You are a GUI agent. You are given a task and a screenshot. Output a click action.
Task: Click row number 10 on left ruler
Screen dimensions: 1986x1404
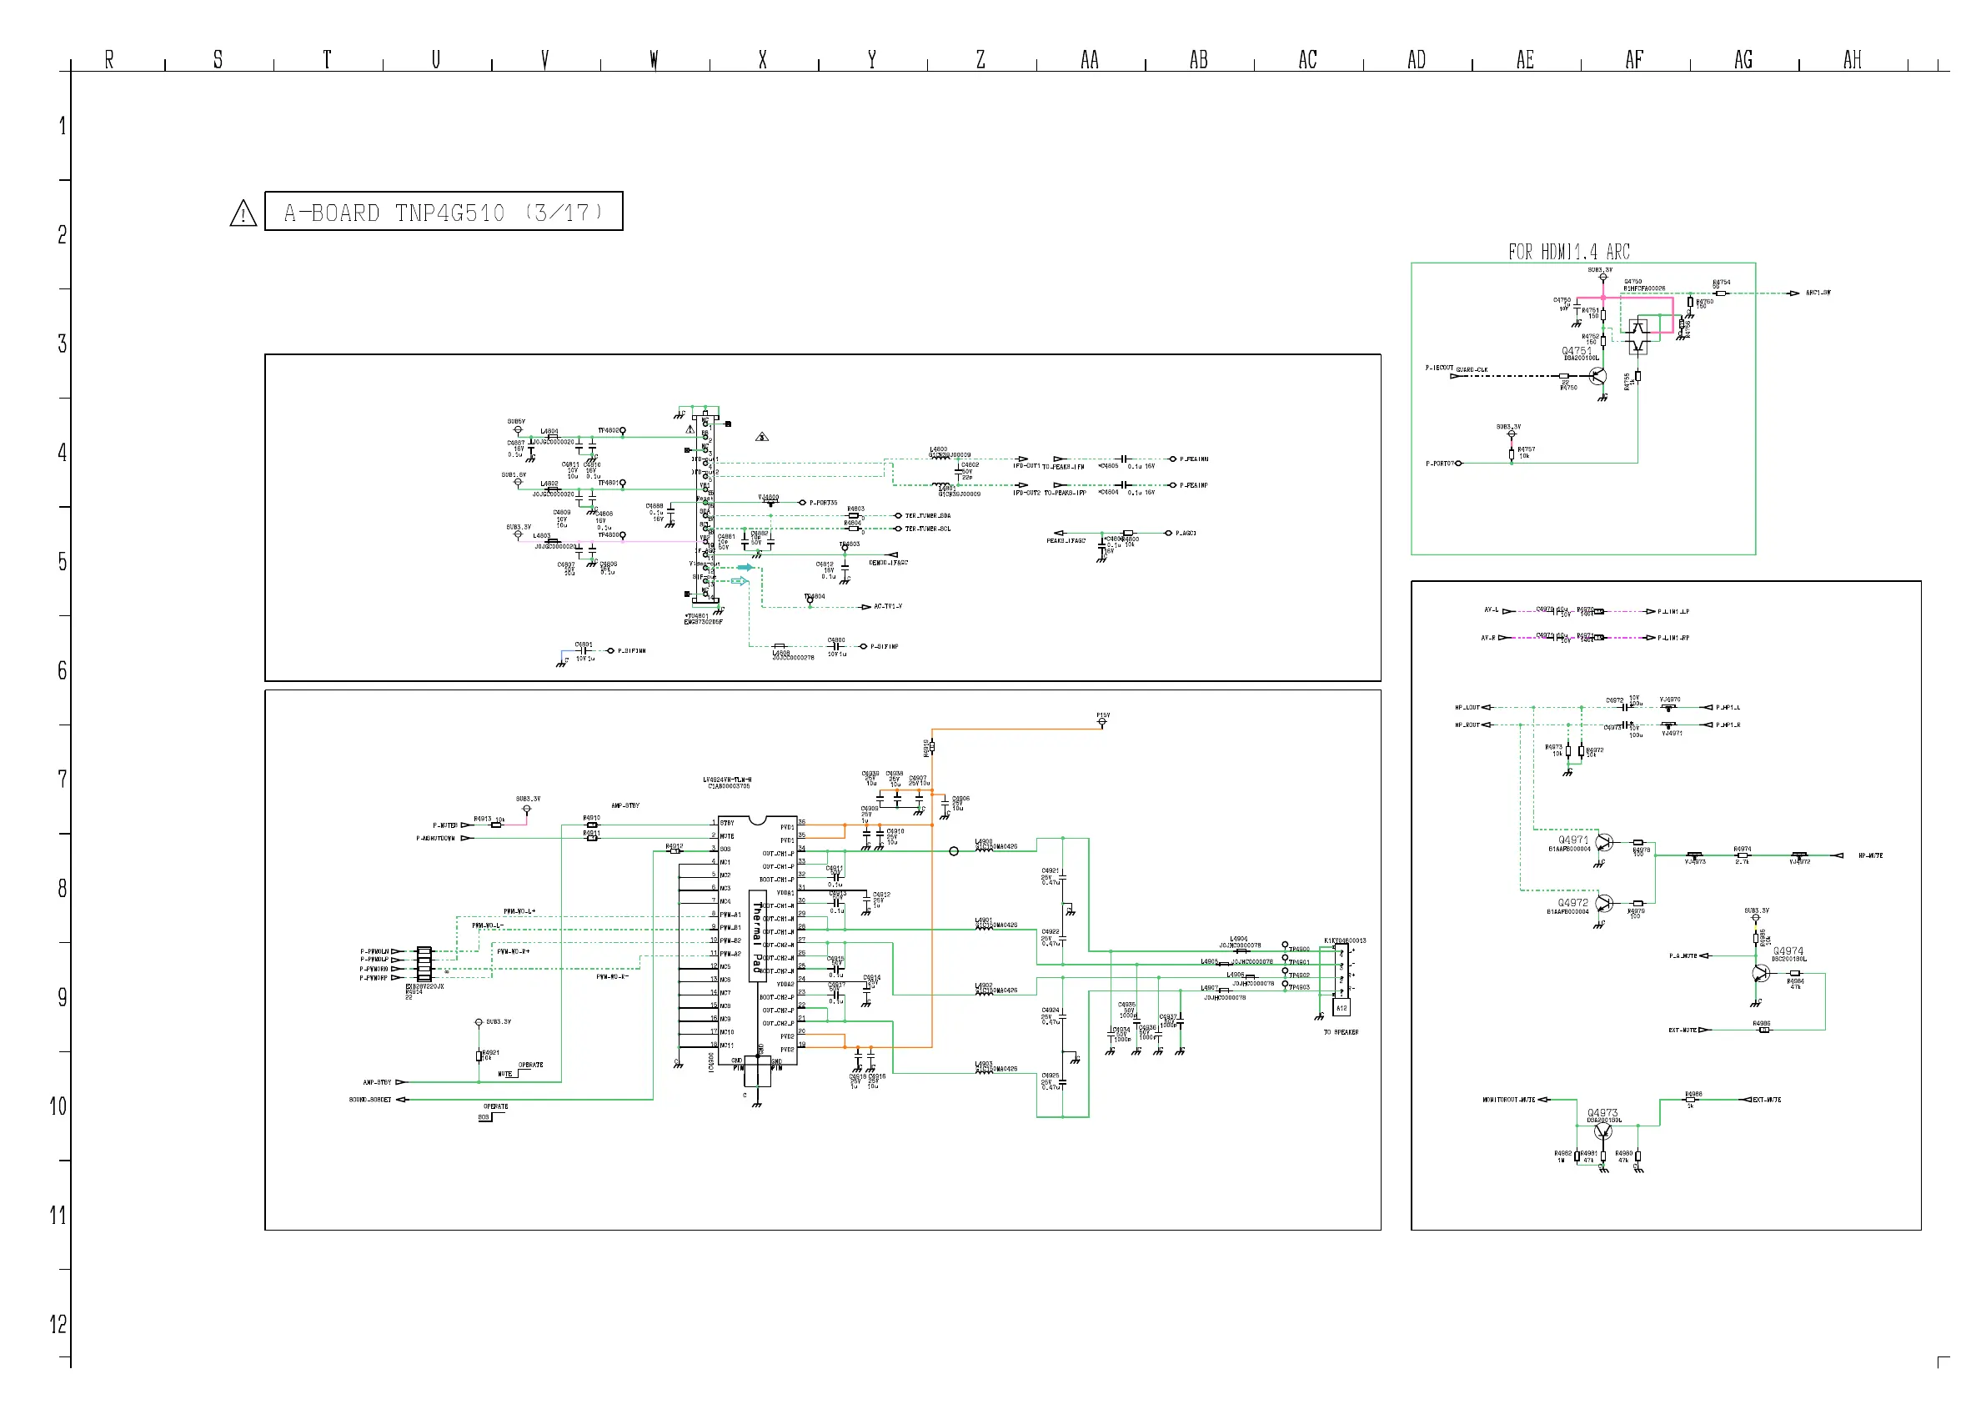(x=58, y=1106)
